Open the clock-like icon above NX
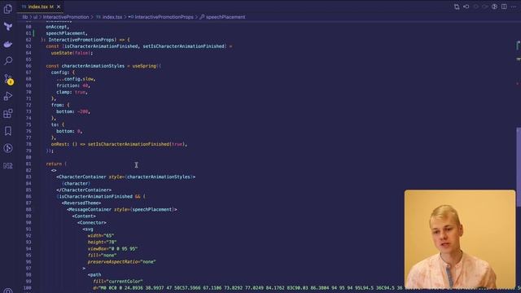Image resolution: width=521 pixels, height=293 pixels. pos(8,148)
